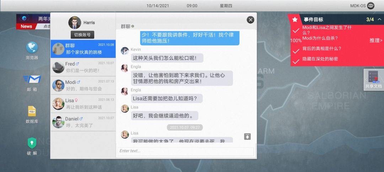Viewport: 384px width, 172px height.
Task: Click Lisa's message 好吧，我会继续逼迫他的
Action: pyautogui.click(x=165, y=116)
